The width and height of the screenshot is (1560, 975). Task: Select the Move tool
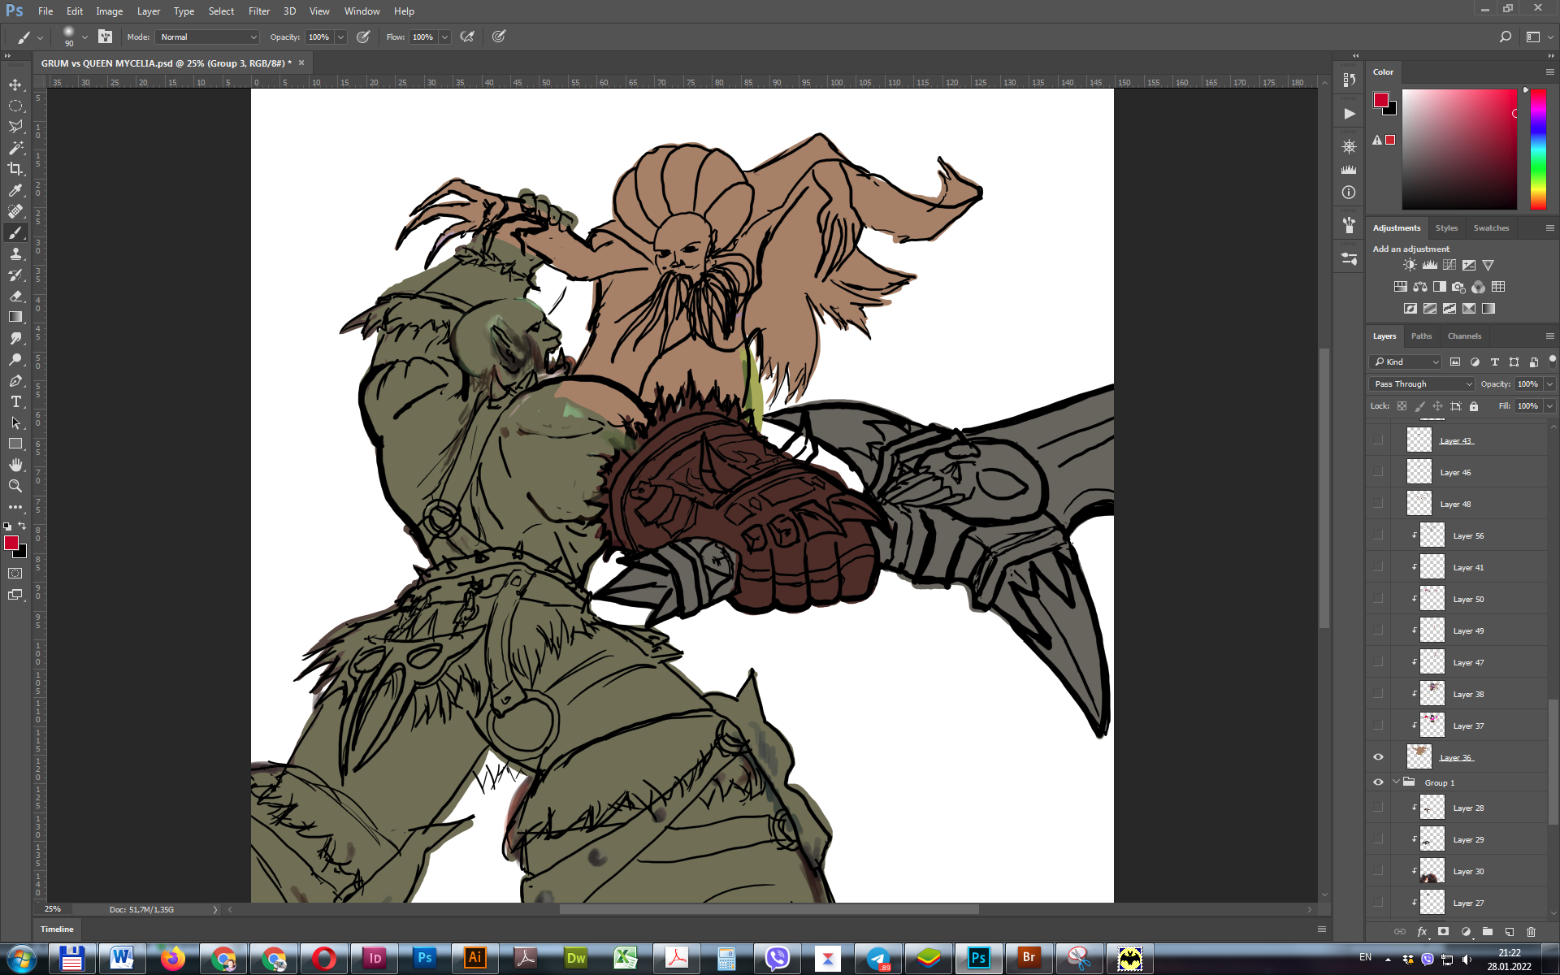coord(15,84)
